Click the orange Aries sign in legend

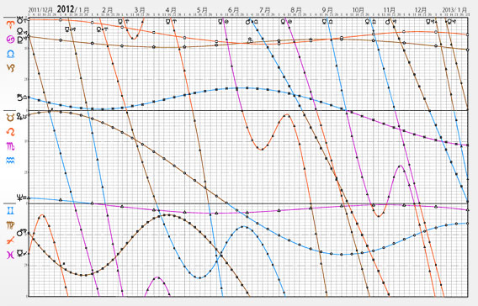click(11, 24)
